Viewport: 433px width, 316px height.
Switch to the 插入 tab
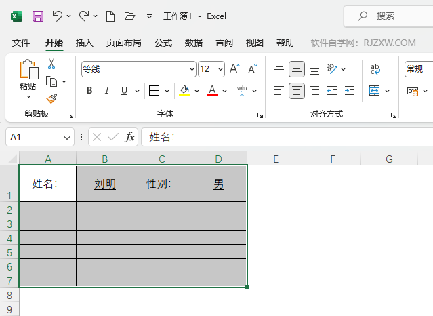click(85, 43)
